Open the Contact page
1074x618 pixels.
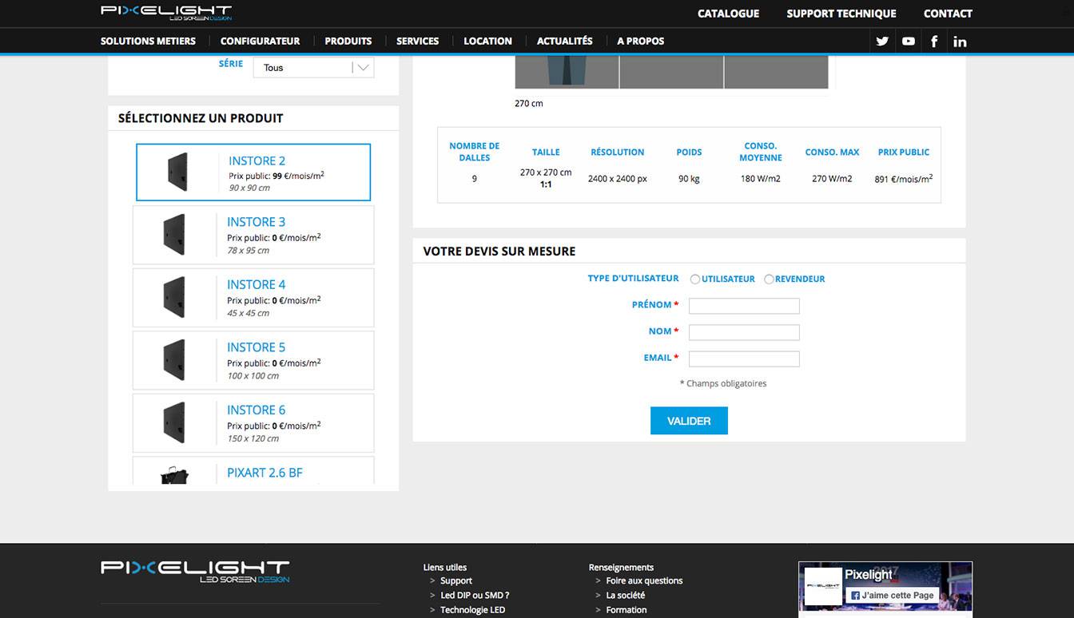coord(948,14)
